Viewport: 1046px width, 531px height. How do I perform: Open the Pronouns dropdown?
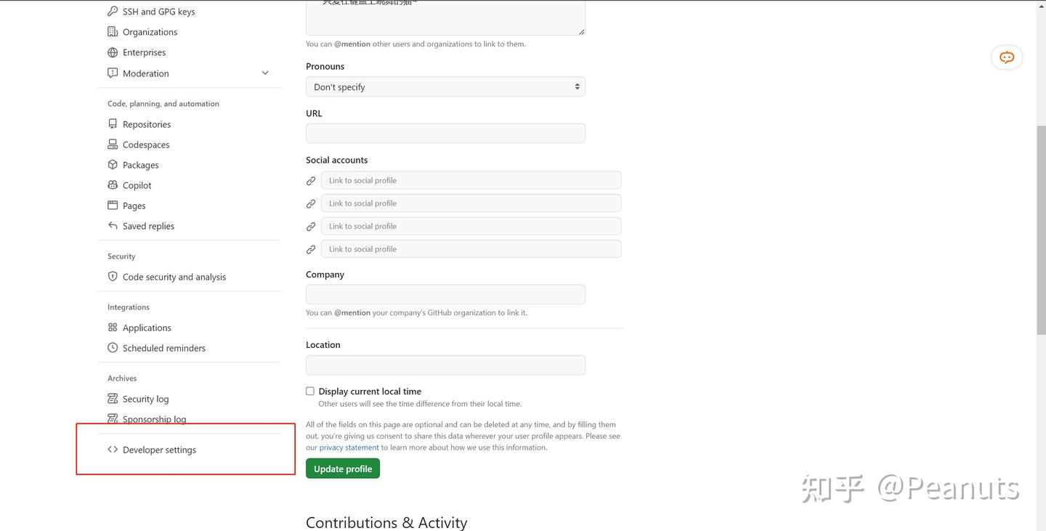[x=445, y=86]
